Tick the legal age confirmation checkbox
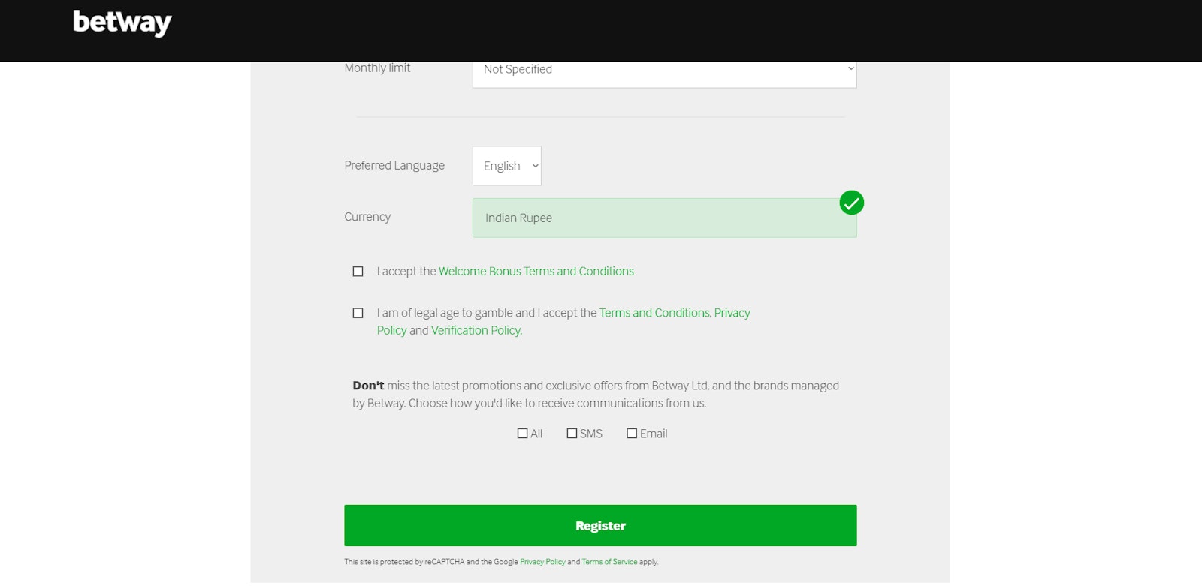Screen dimensions: 1202x586 tap(358, 313)
